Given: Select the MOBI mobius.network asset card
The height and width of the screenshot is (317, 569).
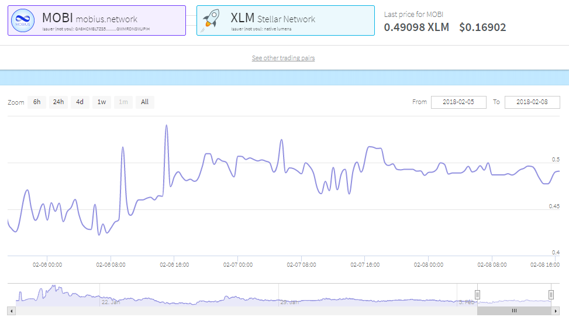Looking at the screenshot, I should tap(97, 20).
